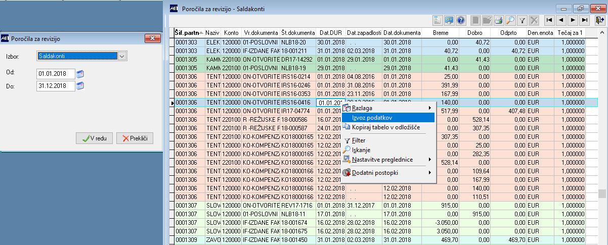Click the funnel filter toolbar icon
The width and height of the screenshot is (608, 245).
(523, 20)
